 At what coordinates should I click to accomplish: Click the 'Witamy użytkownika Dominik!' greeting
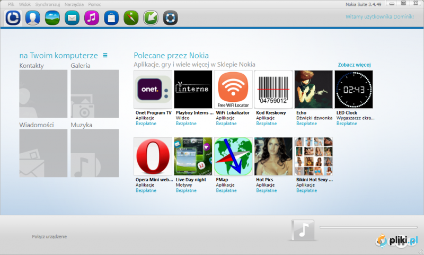point(379,17)
